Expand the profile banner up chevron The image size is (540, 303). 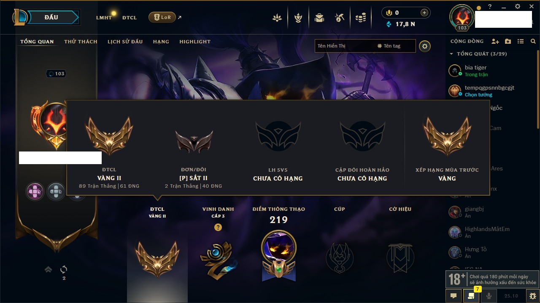click(x=49, y=269)
